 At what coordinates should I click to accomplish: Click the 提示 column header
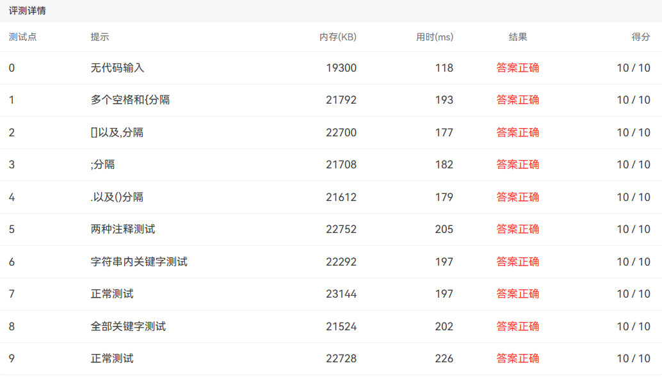(100, 37)
